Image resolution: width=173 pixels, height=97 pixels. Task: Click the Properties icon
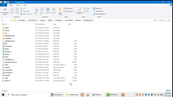(x=79, y=10)
